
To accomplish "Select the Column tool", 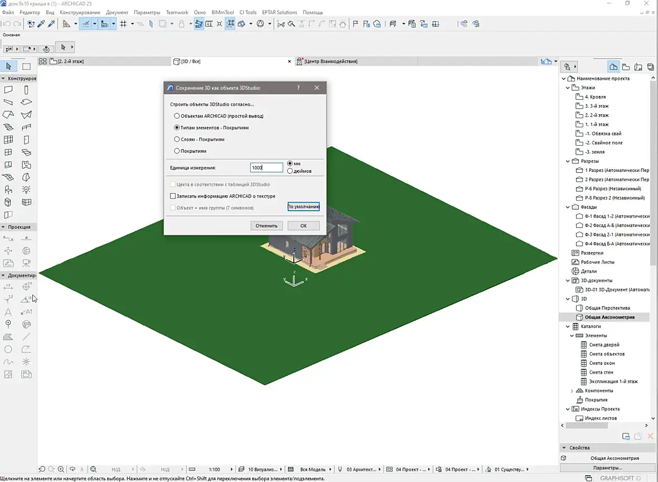I will [x=26, y=90].
